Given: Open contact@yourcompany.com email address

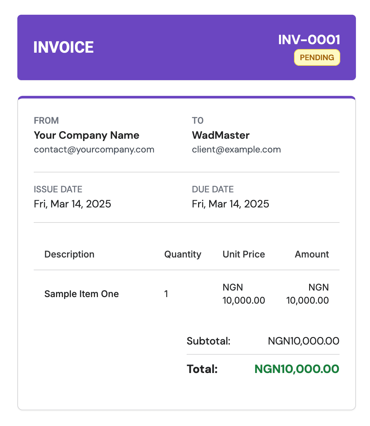Looking at the screenshot, I should point(94,150).
